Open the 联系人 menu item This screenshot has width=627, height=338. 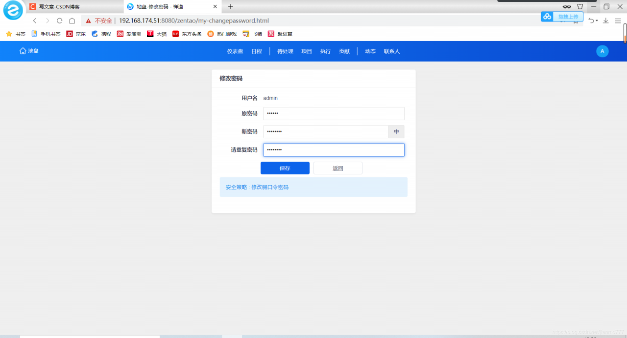tap(392, 51)
